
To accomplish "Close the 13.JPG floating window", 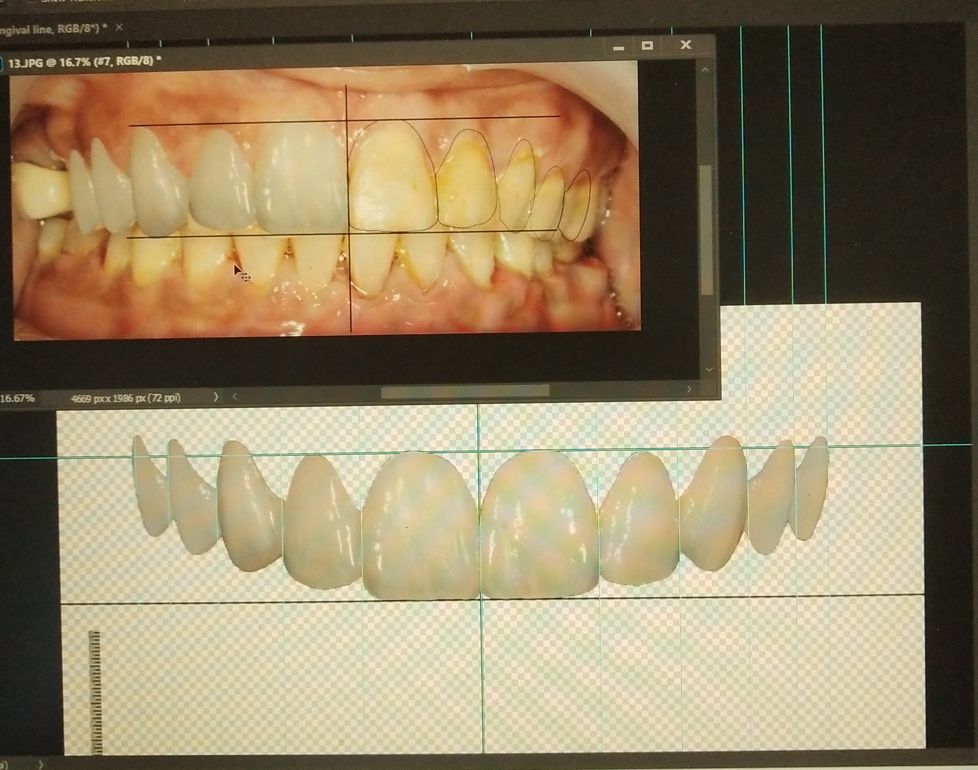I will point(686,44).
